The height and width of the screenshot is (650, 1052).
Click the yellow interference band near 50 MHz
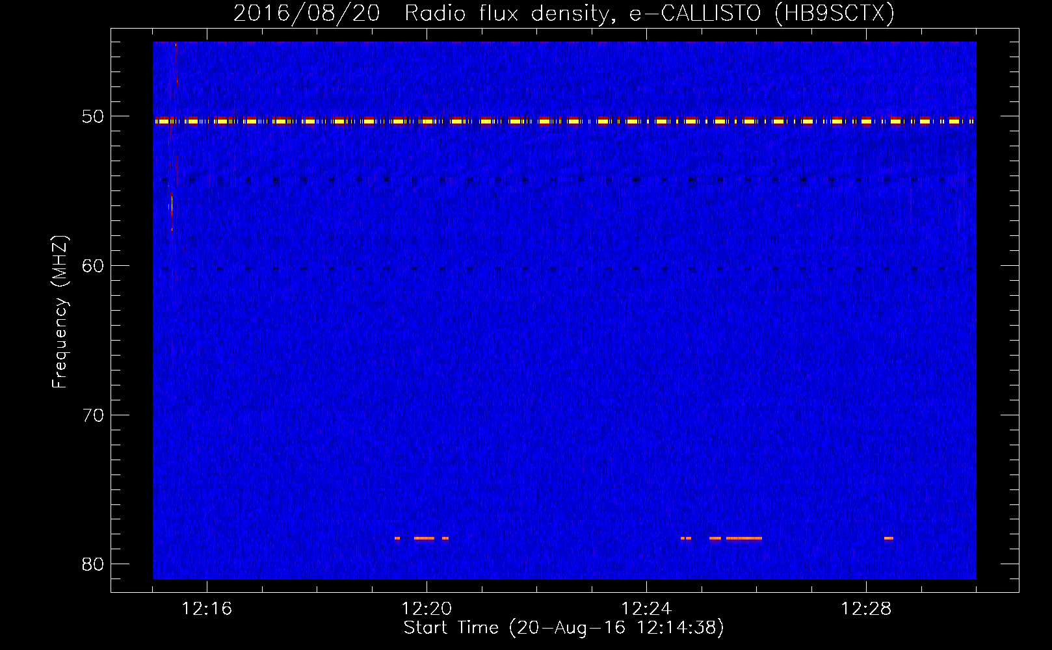coord(564,121)
